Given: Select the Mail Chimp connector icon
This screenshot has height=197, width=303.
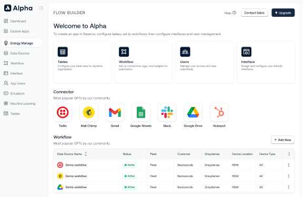Looking at the screenshot, I should pos(89,112).
